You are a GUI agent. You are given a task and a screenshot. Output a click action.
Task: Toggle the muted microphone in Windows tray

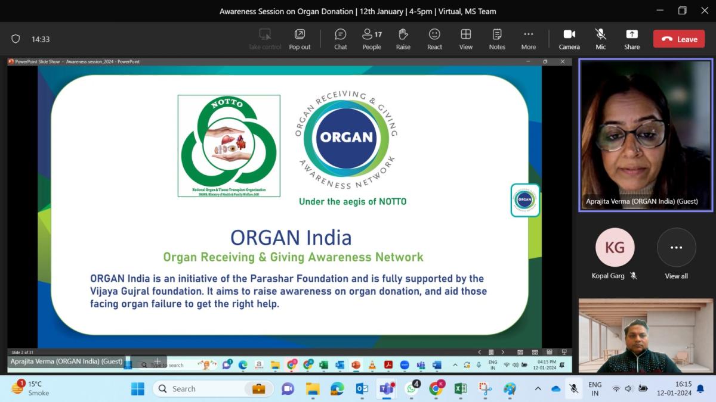tap(573, 389)
